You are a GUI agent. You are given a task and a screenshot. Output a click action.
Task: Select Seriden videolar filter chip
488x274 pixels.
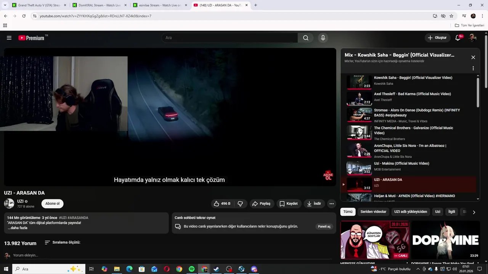[373, 212]
